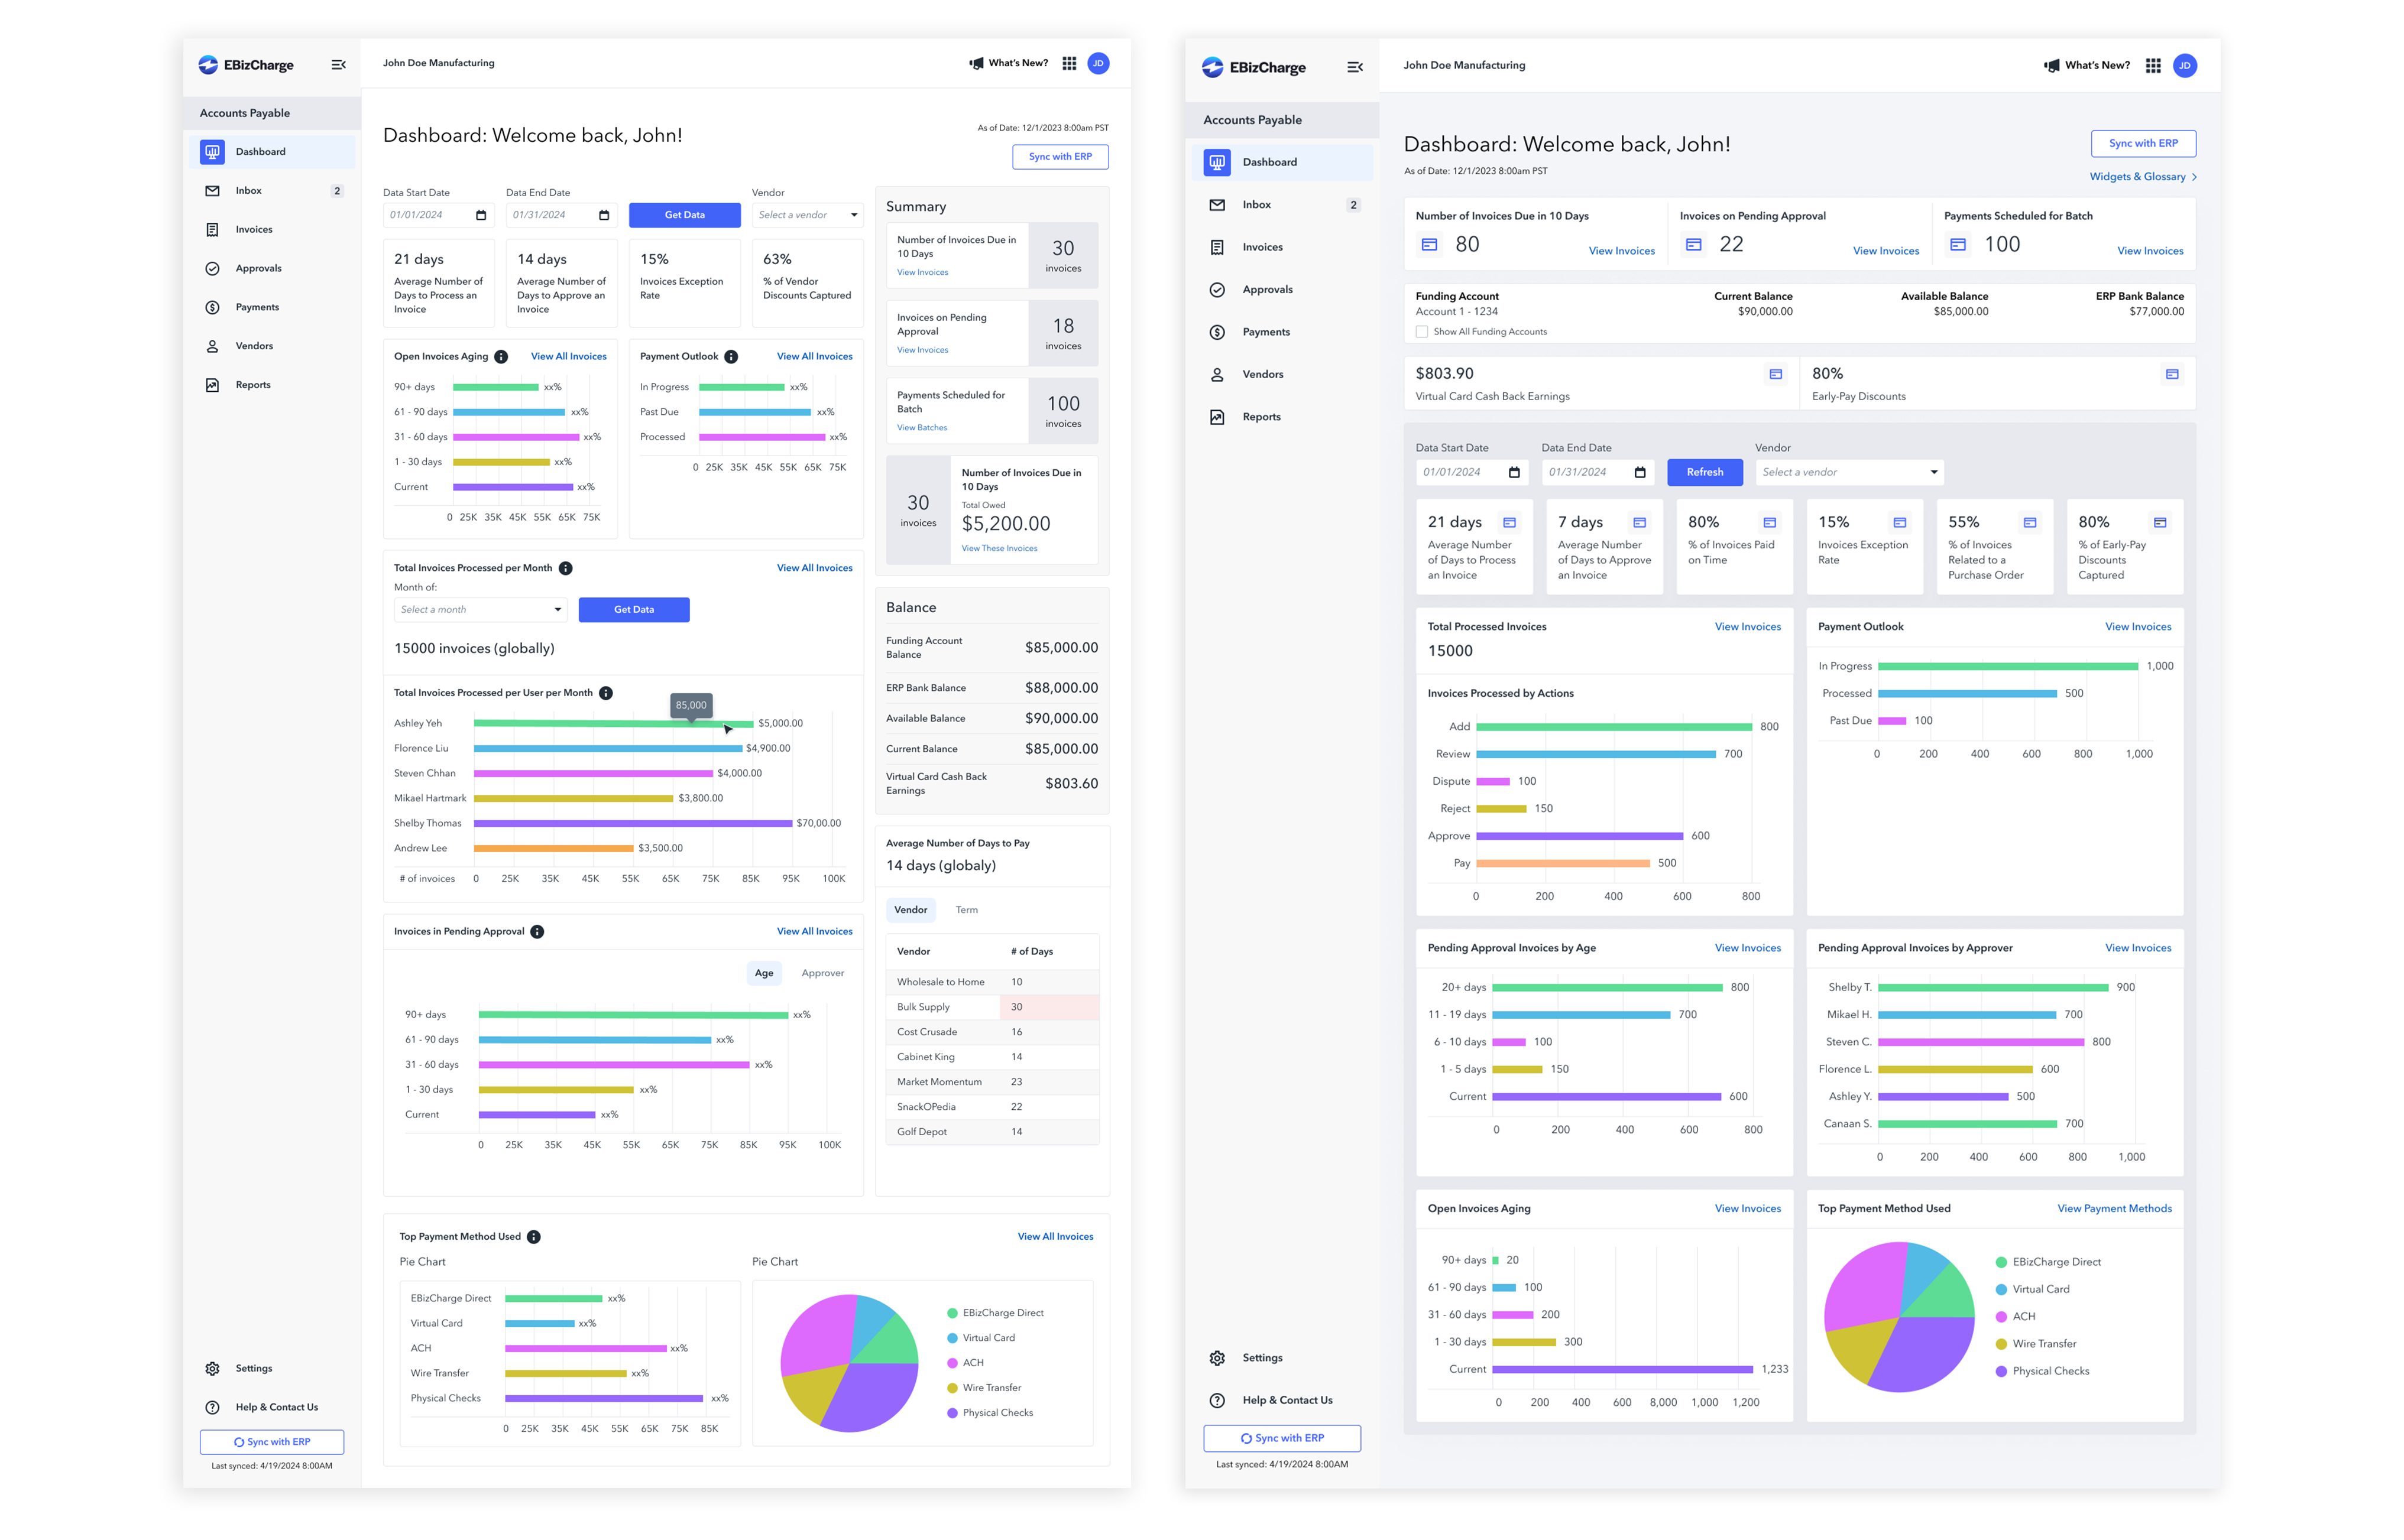The image size is (2404, 1540).
Task: Select Age toggle in Invoices in Pending Approval
Action: pyautogui.click(x=763, y=973)
